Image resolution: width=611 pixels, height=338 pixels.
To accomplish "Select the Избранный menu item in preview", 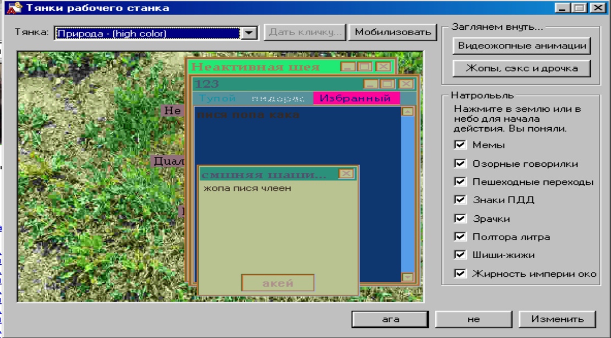I will coord(356,98).
